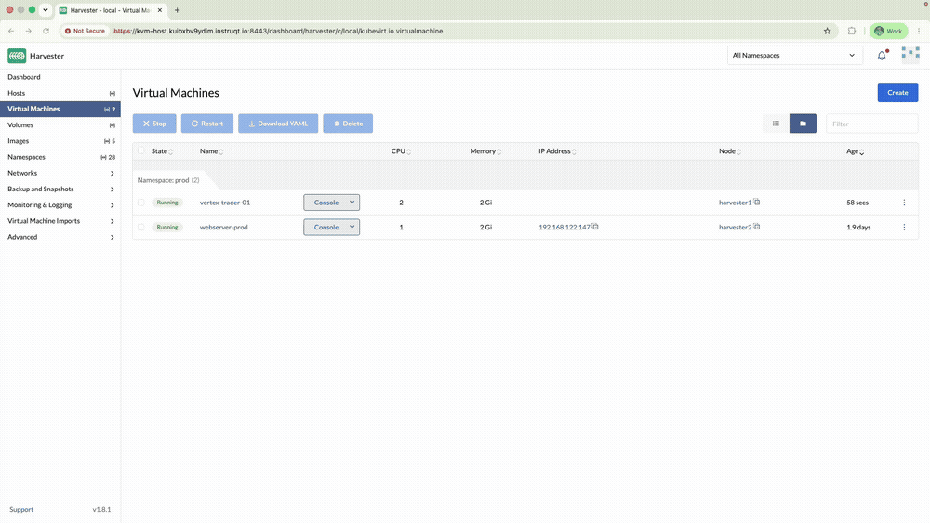Click the browser address bar URL
The image size is (930, 523).
(278, 31)
